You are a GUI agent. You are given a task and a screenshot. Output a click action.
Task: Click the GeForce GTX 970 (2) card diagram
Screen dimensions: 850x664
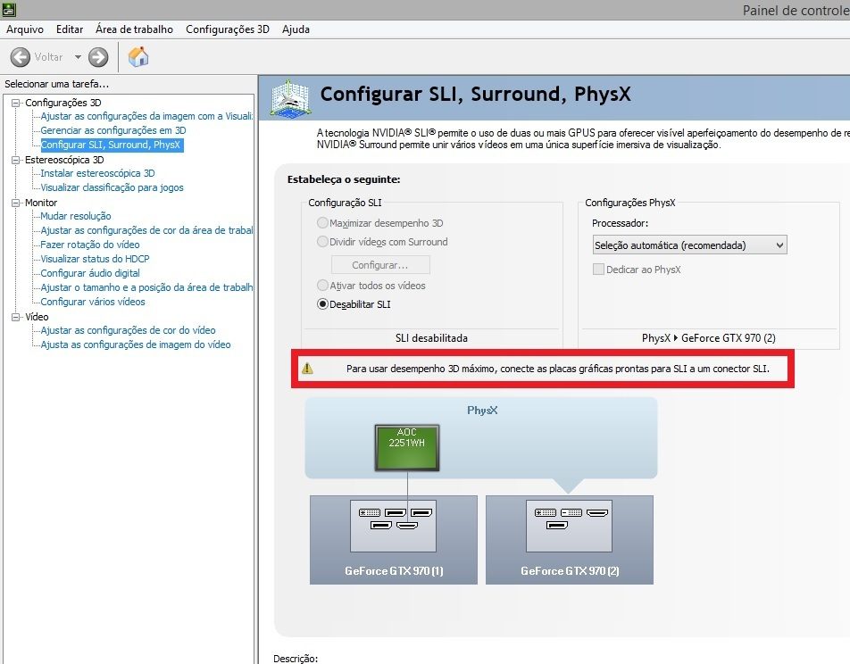pos(570,540)
